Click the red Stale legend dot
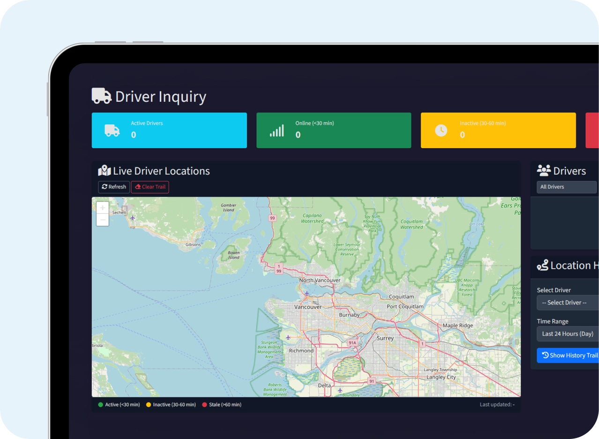Image resolution: width=599 pixels, height=439 pixels. tap(204, 404)
